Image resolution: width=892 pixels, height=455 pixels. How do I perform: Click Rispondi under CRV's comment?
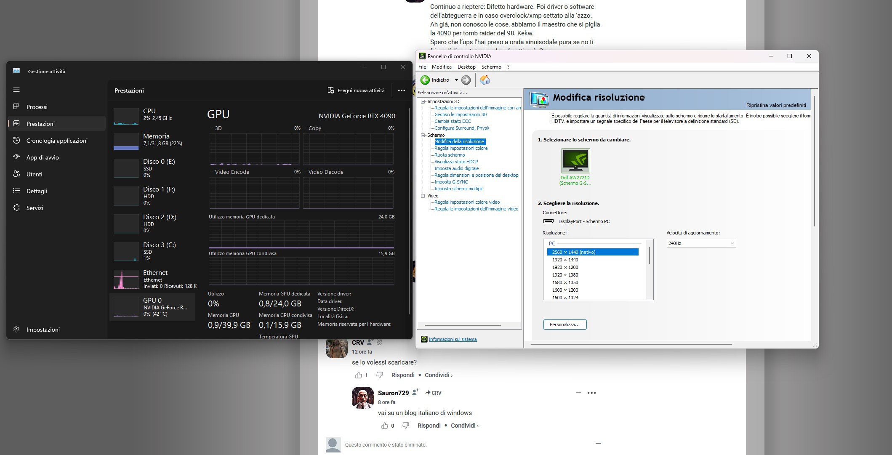(403, 375)
